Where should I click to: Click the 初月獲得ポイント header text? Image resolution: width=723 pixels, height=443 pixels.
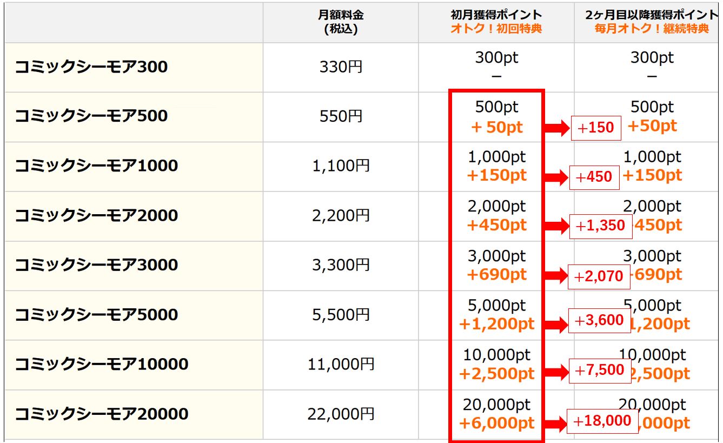[496, 15]
